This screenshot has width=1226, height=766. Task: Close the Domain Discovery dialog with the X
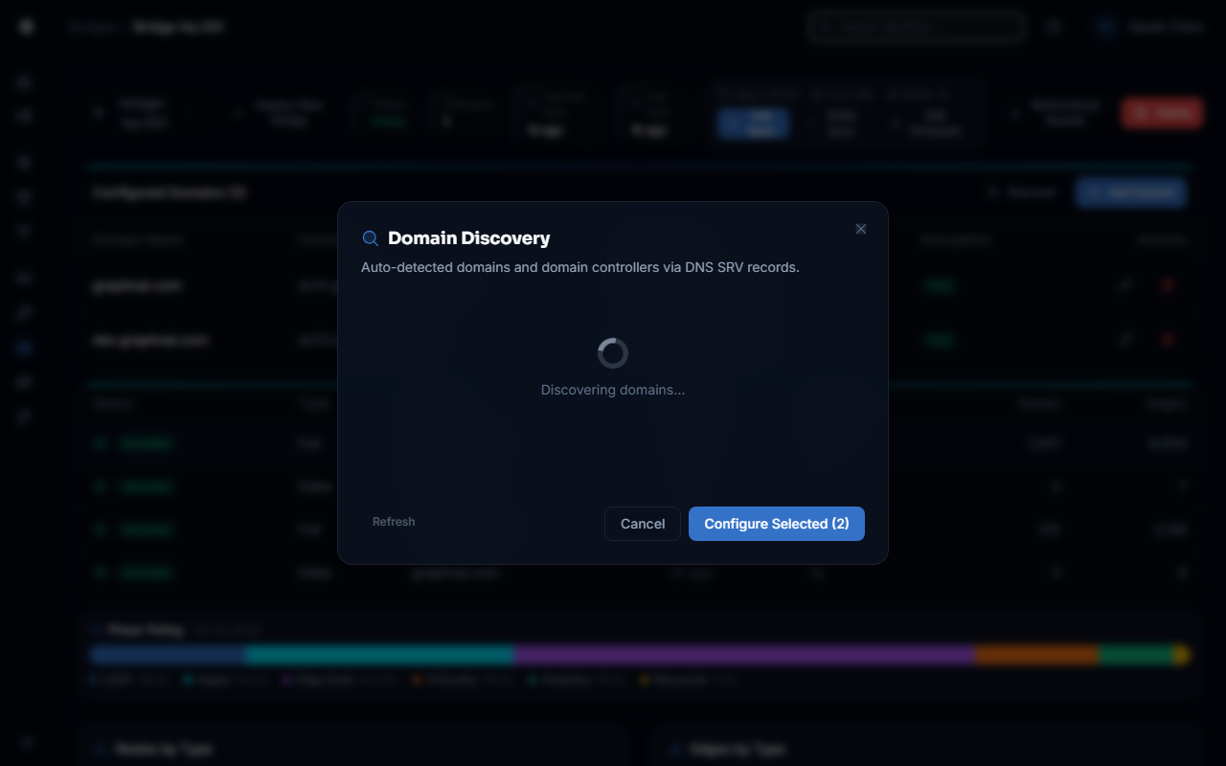pos(860,229)
